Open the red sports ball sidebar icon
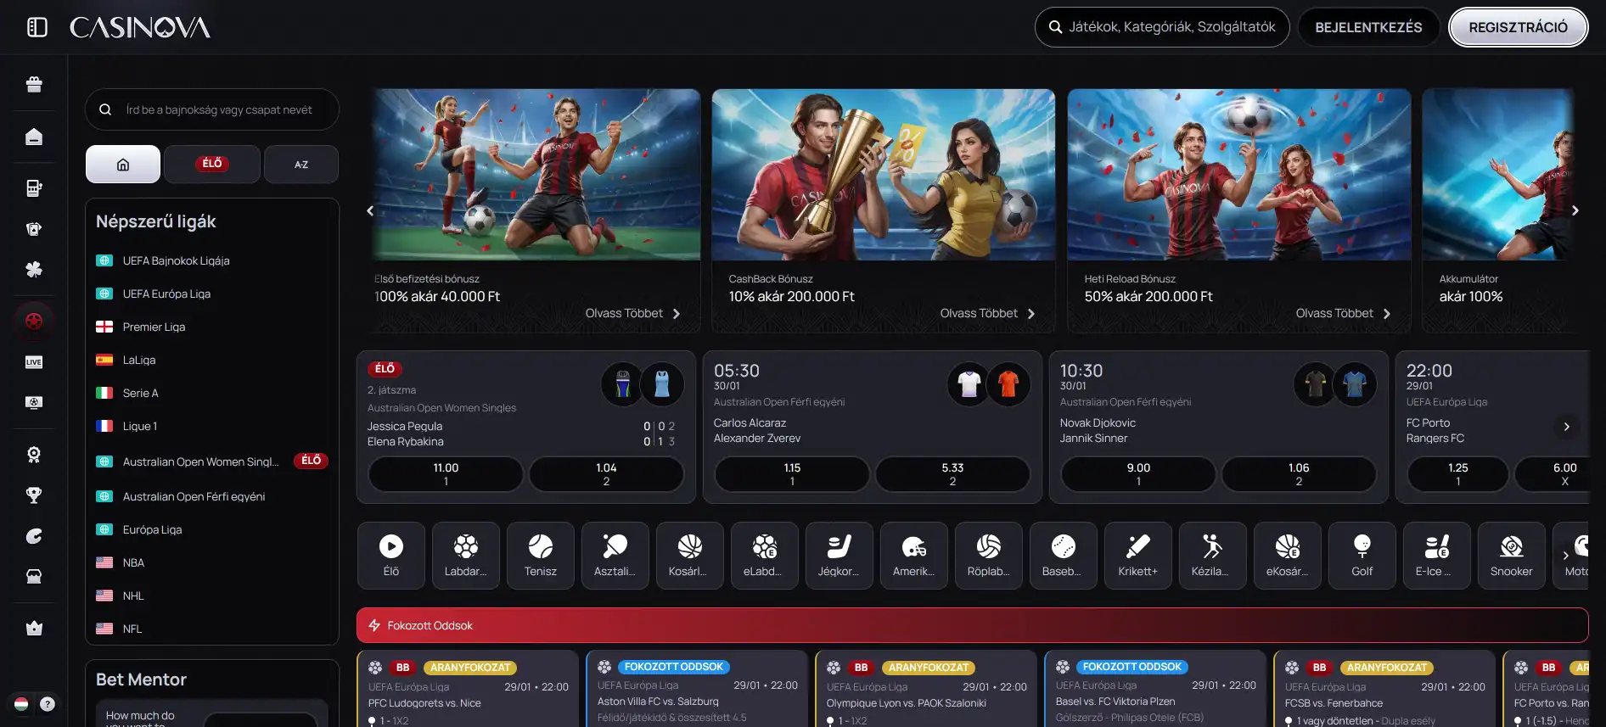 click(x=34, y=322)
